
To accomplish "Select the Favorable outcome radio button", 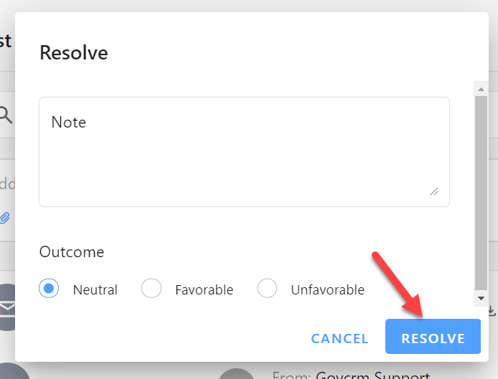I will [x=151, y=288].
